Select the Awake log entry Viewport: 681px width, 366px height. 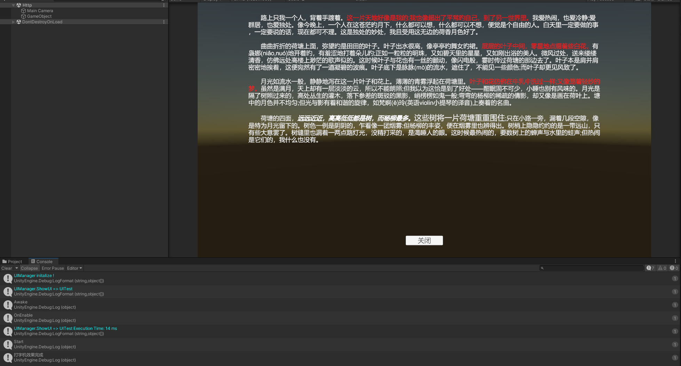point(340,305)
